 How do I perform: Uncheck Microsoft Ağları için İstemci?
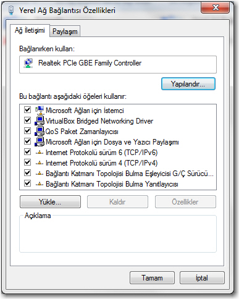pyautogui.click(x=27, y=110)
